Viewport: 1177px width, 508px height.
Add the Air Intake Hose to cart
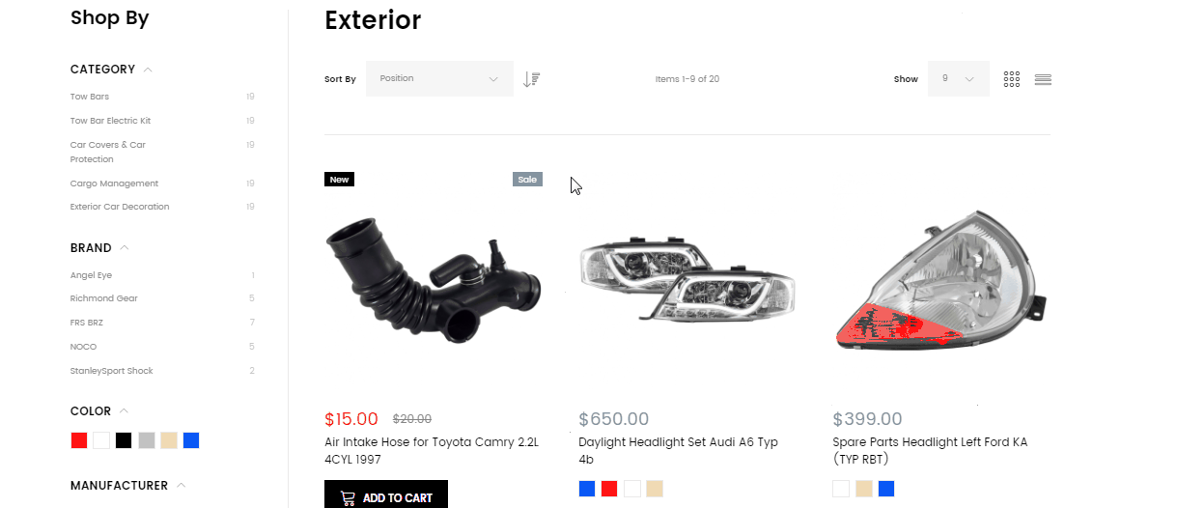386,494
